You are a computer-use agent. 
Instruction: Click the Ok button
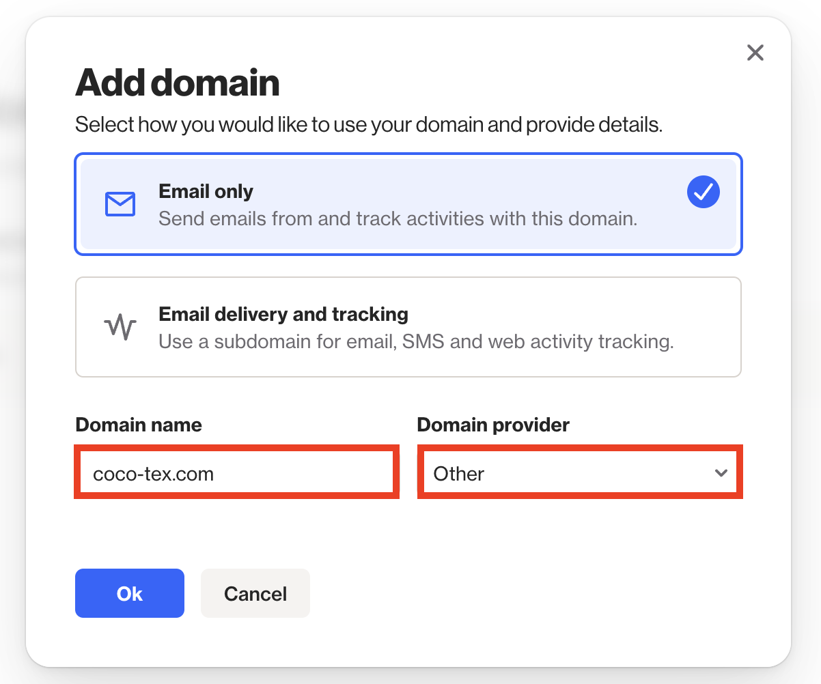click(x=130, y=593)
